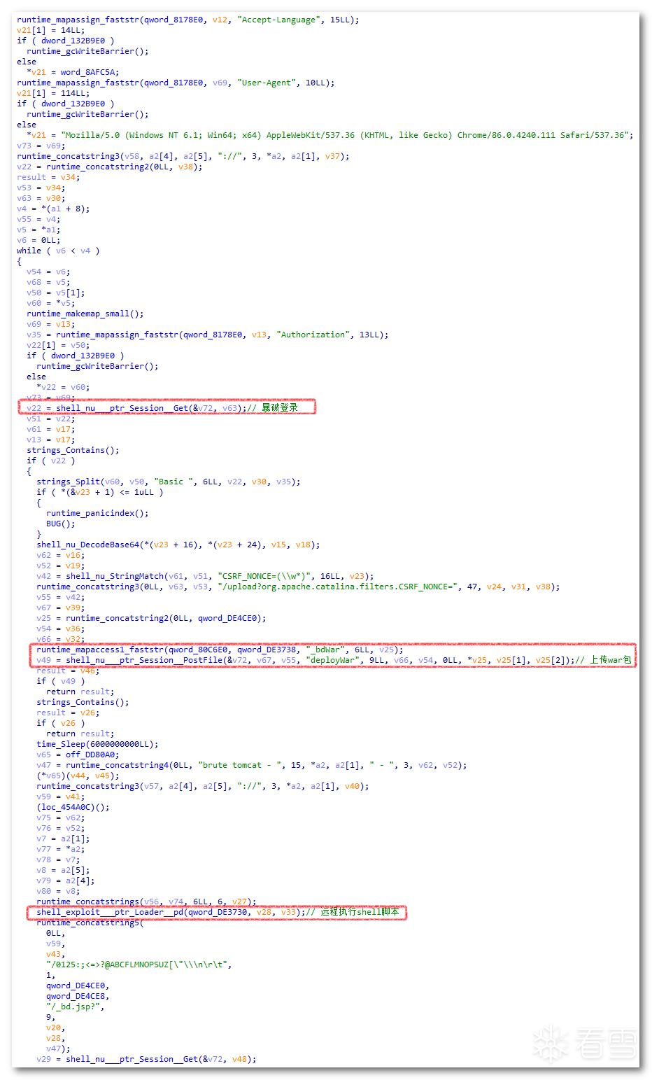
Task: Click the runtime_concatstring3(v58, ...) call line
Action: [x=183, y=156]
